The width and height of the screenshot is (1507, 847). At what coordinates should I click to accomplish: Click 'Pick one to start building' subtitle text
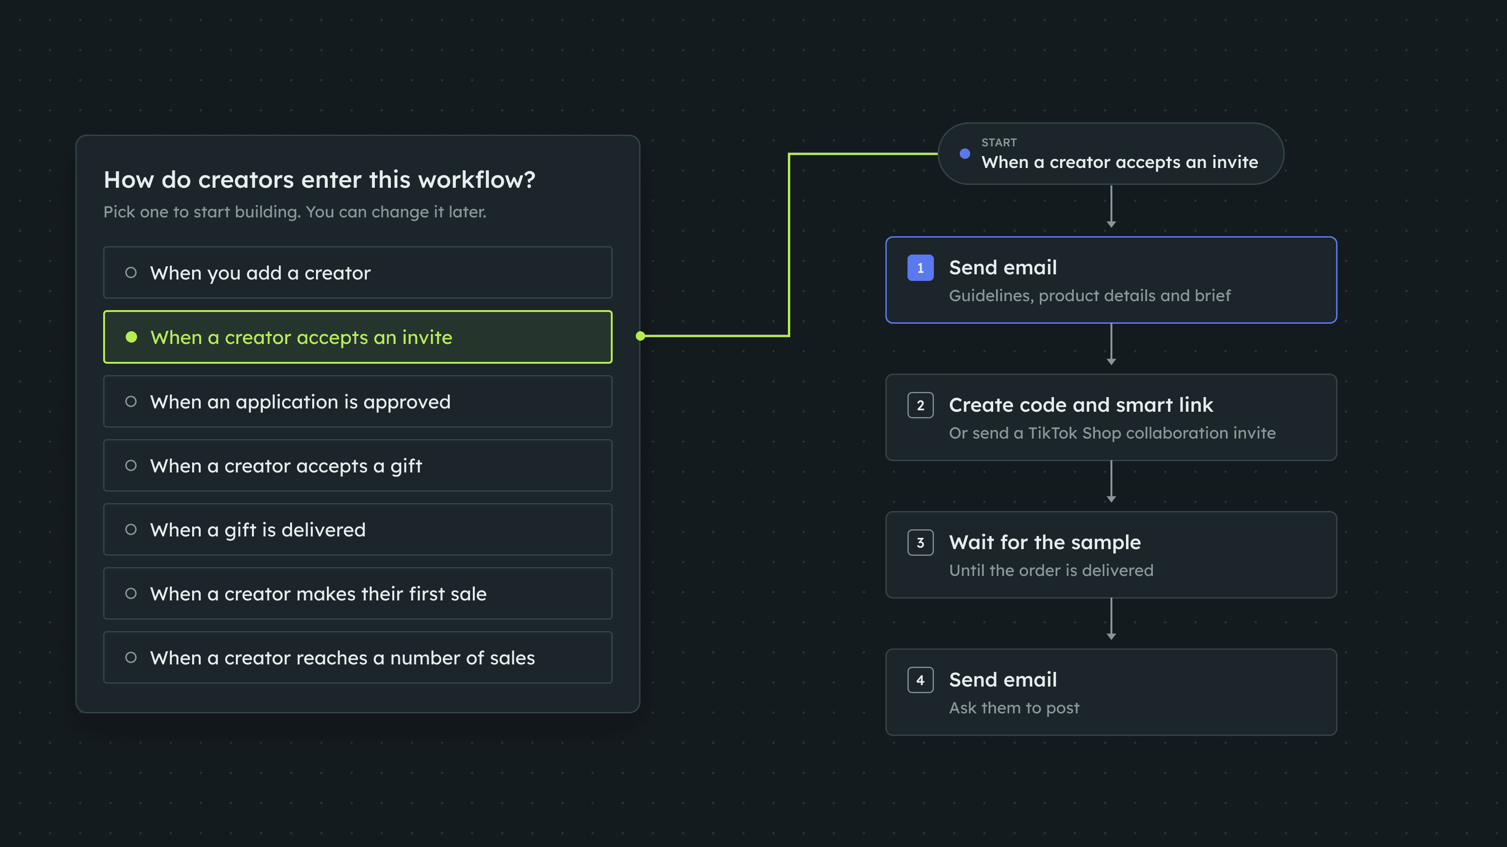295,212
